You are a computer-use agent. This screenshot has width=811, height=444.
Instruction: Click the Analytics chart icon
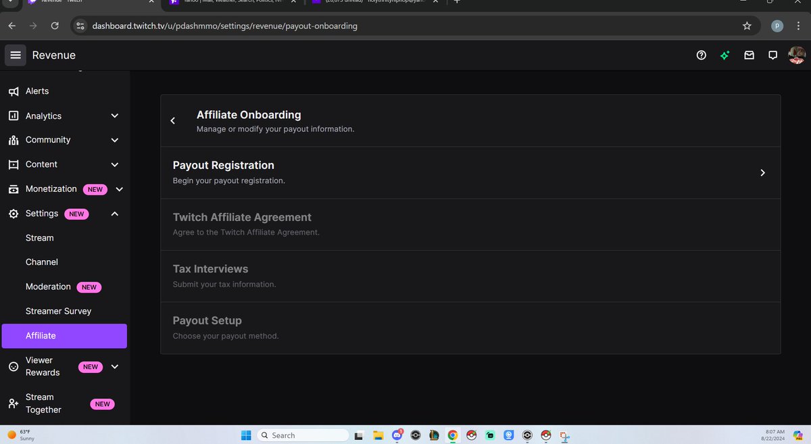[14, 116]
